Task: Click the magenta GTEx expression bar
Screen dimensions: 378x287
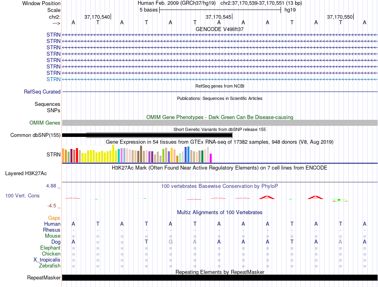Action: (x=211, y=158)
